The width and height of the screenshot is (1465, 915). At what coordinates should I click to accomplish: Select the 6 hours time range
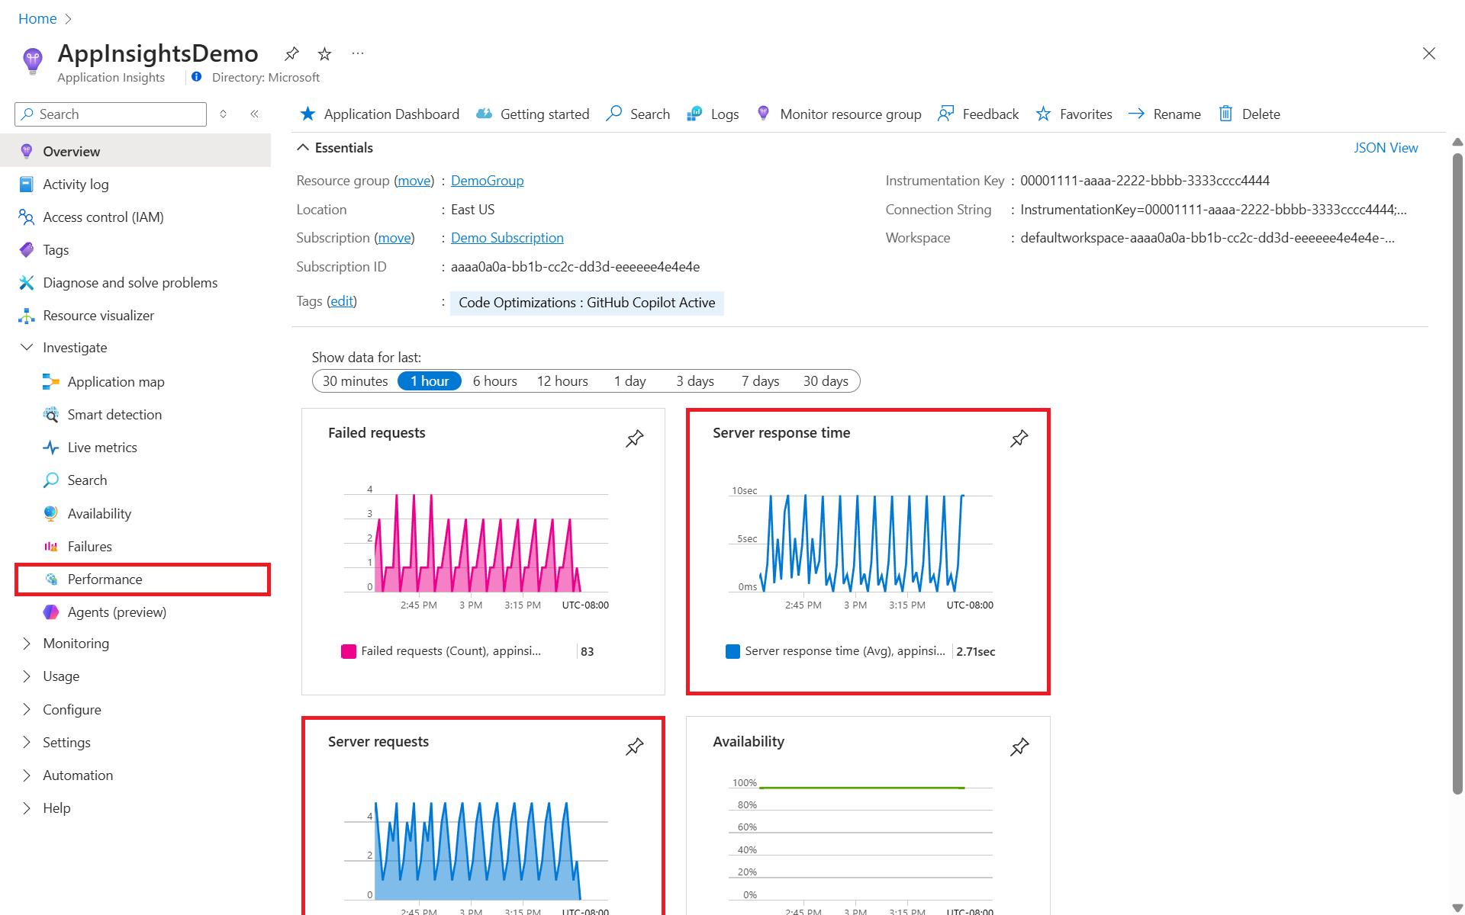point(494,381)
